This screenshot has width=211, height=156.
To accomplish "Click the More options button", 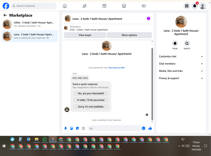I will point(129,35).
